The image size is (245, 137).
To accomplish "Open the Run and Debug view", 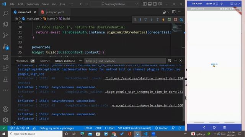I will tap(5, 46).
